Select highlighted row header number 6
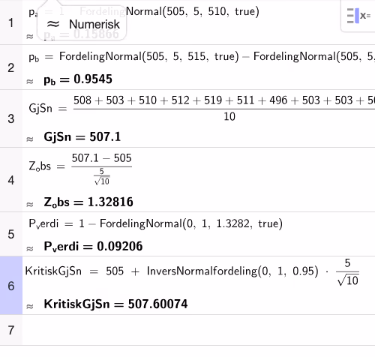375x357 pixels. point(11,286)
